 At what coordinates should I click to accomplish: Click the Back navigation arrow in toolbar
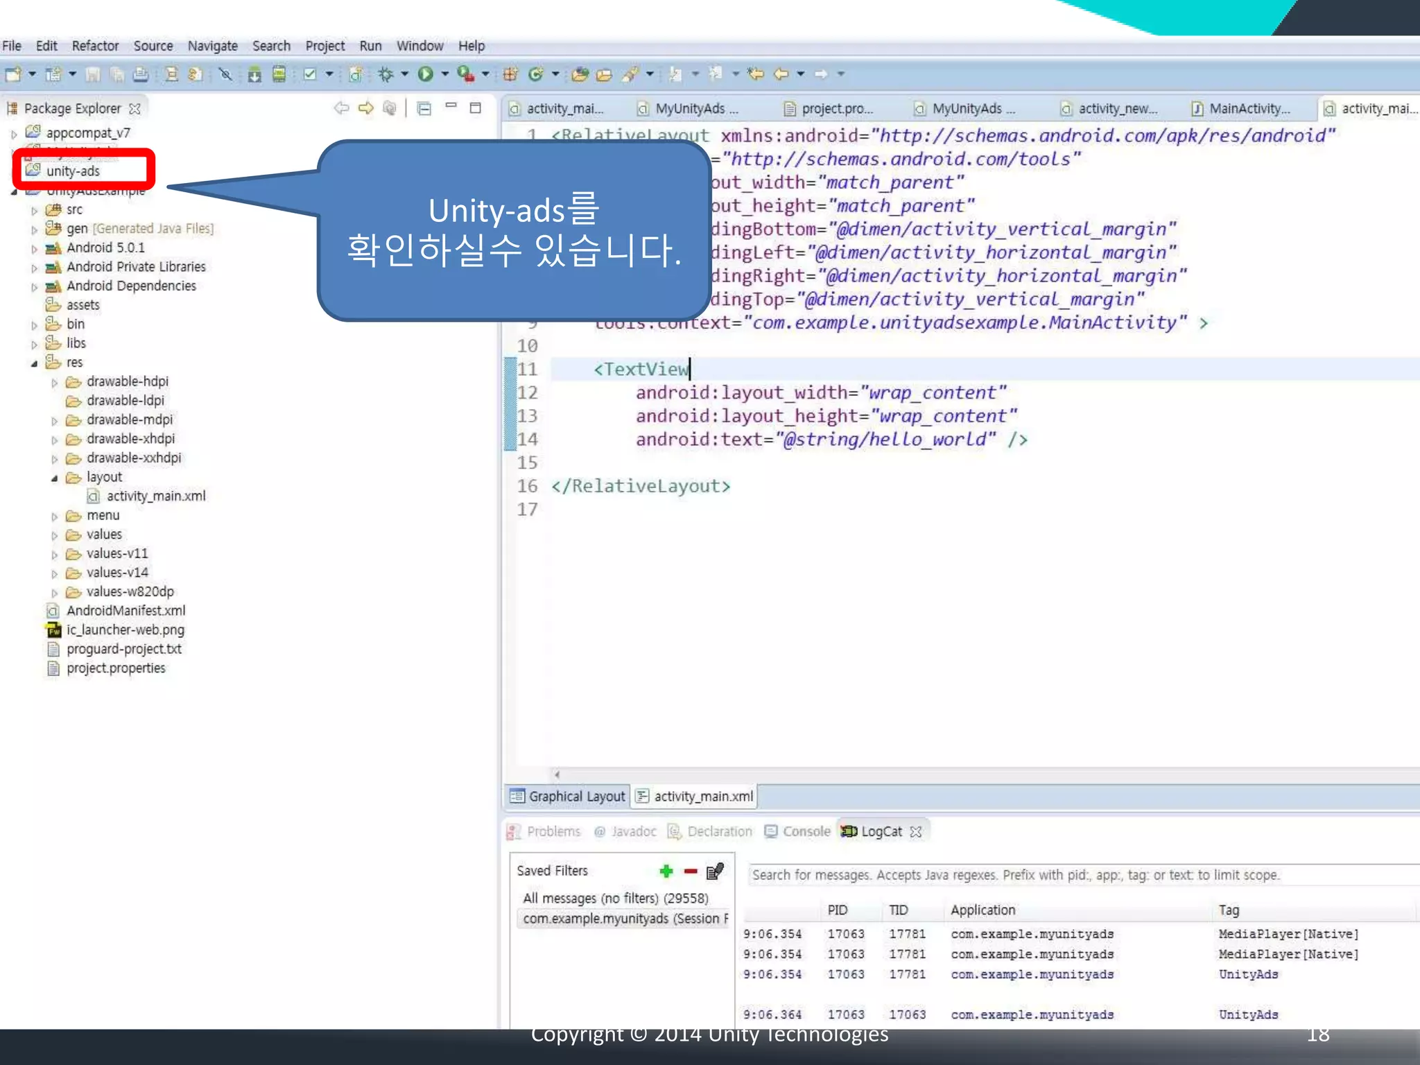[781, 73]
